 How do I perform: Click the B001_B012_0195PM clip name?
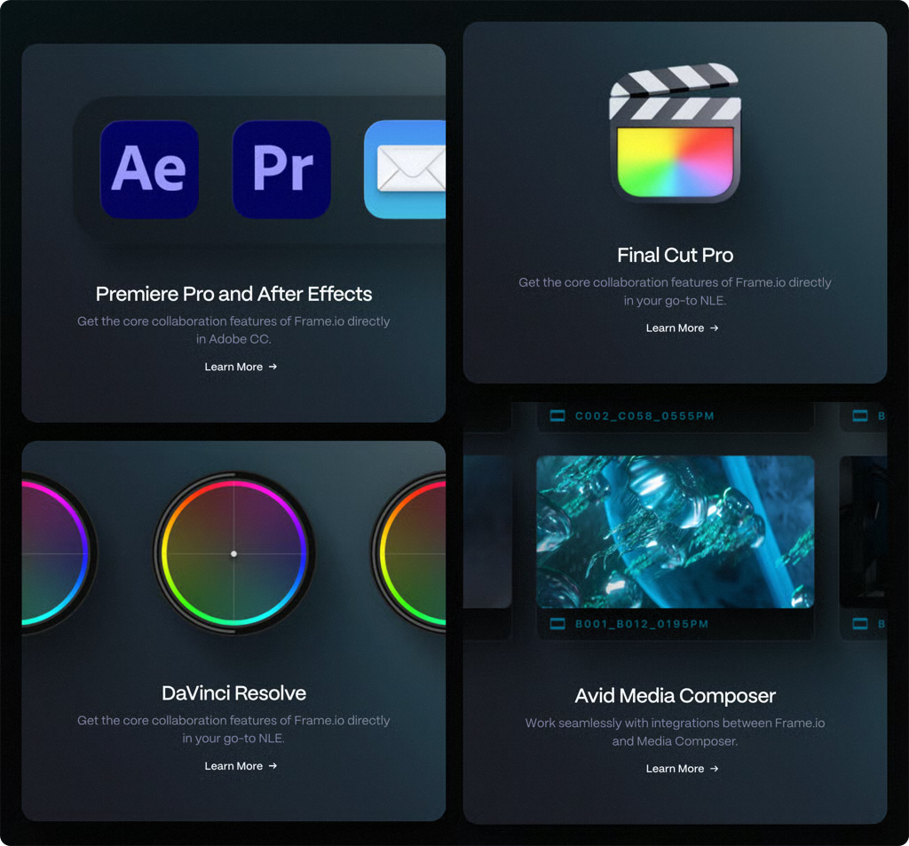[642, 624]
